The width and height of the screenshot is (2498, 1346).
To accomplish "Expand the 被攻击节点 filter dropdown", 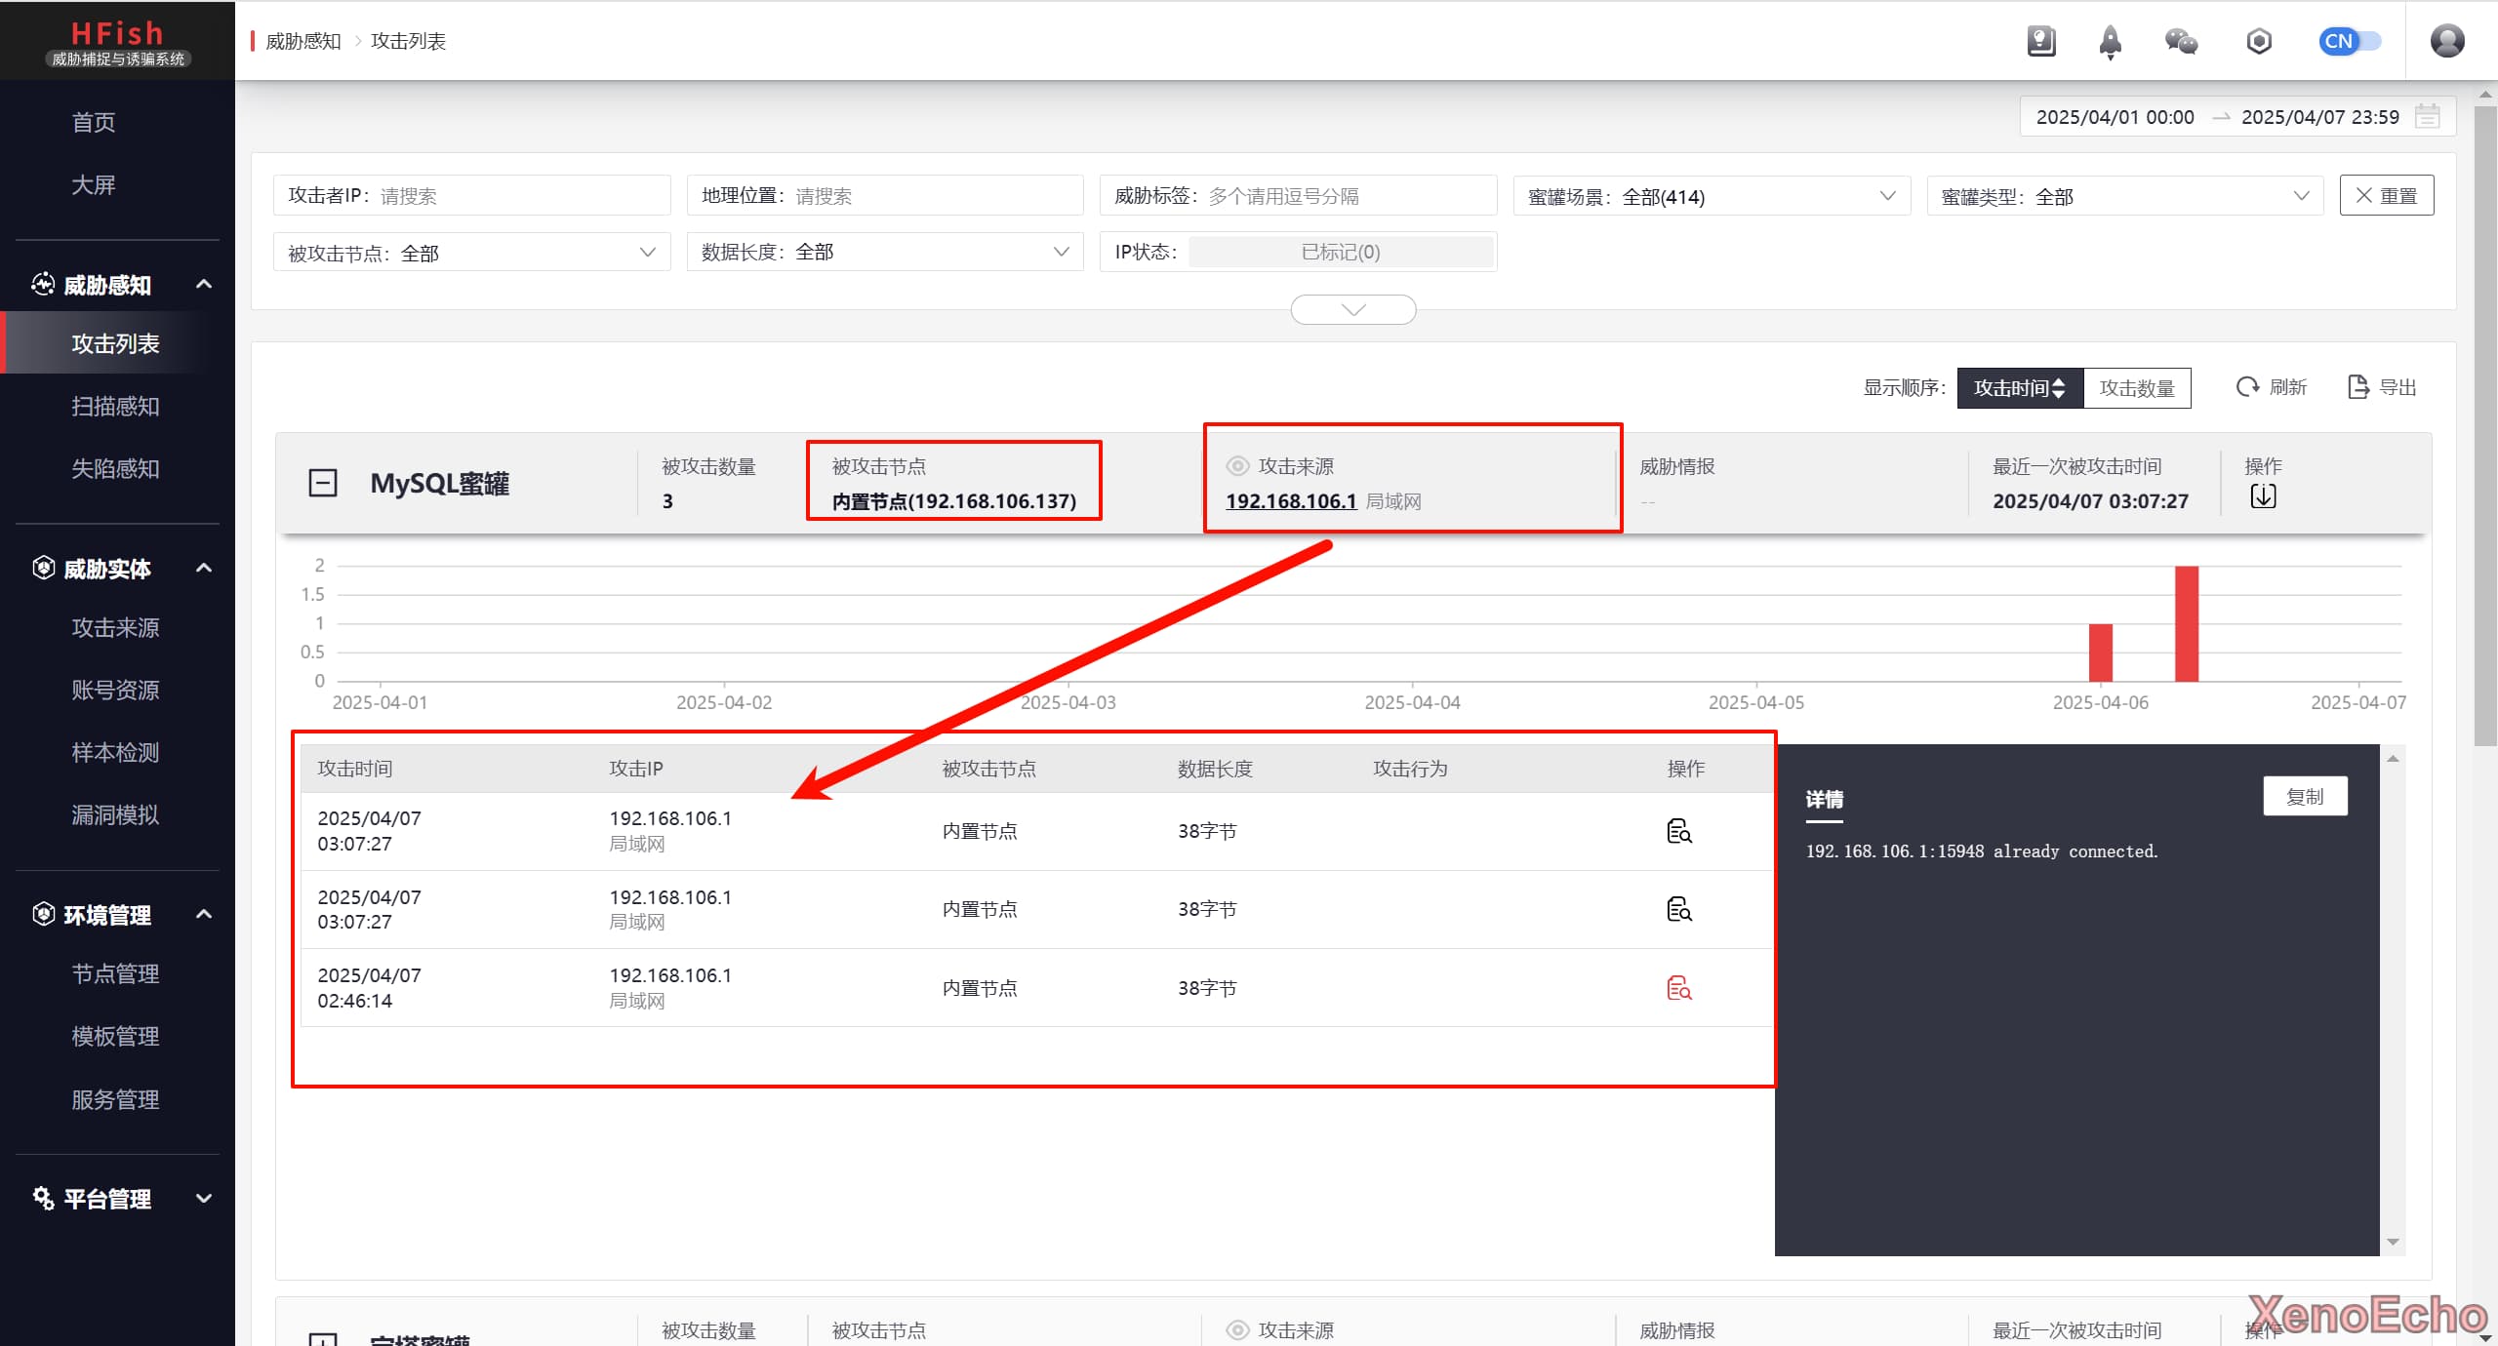I will pyautogui.click(x=471, y=253).
